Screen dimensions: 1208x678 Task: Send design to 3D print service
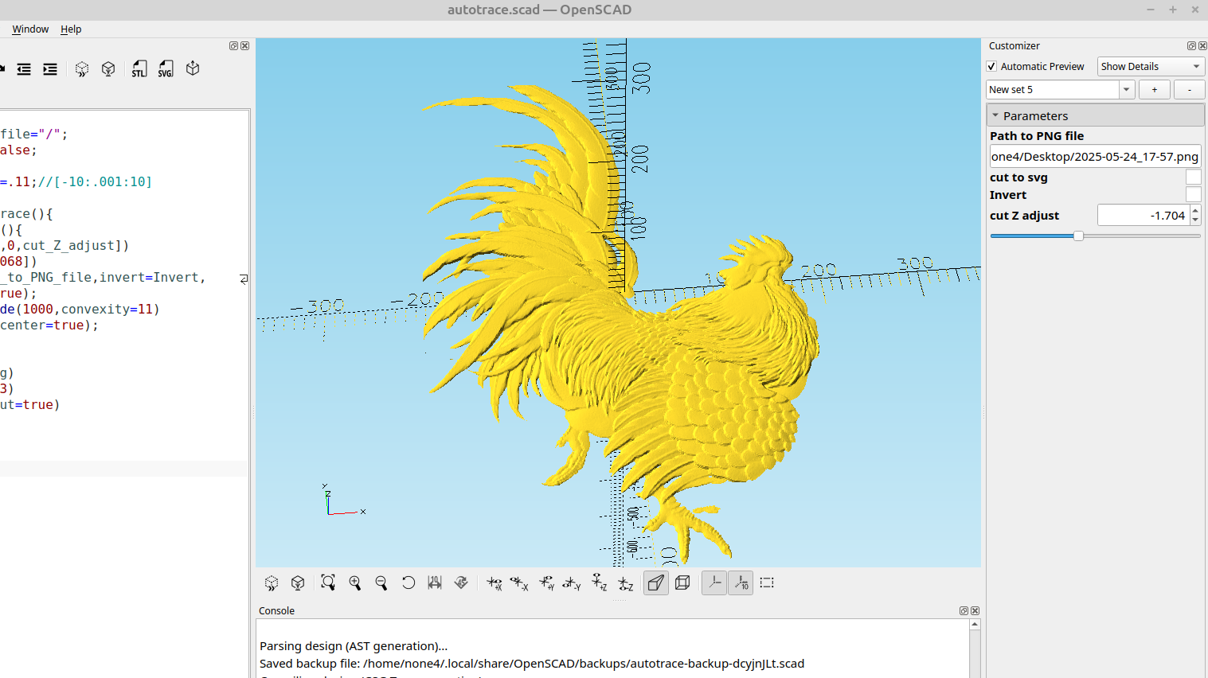(x=193, y=68)
